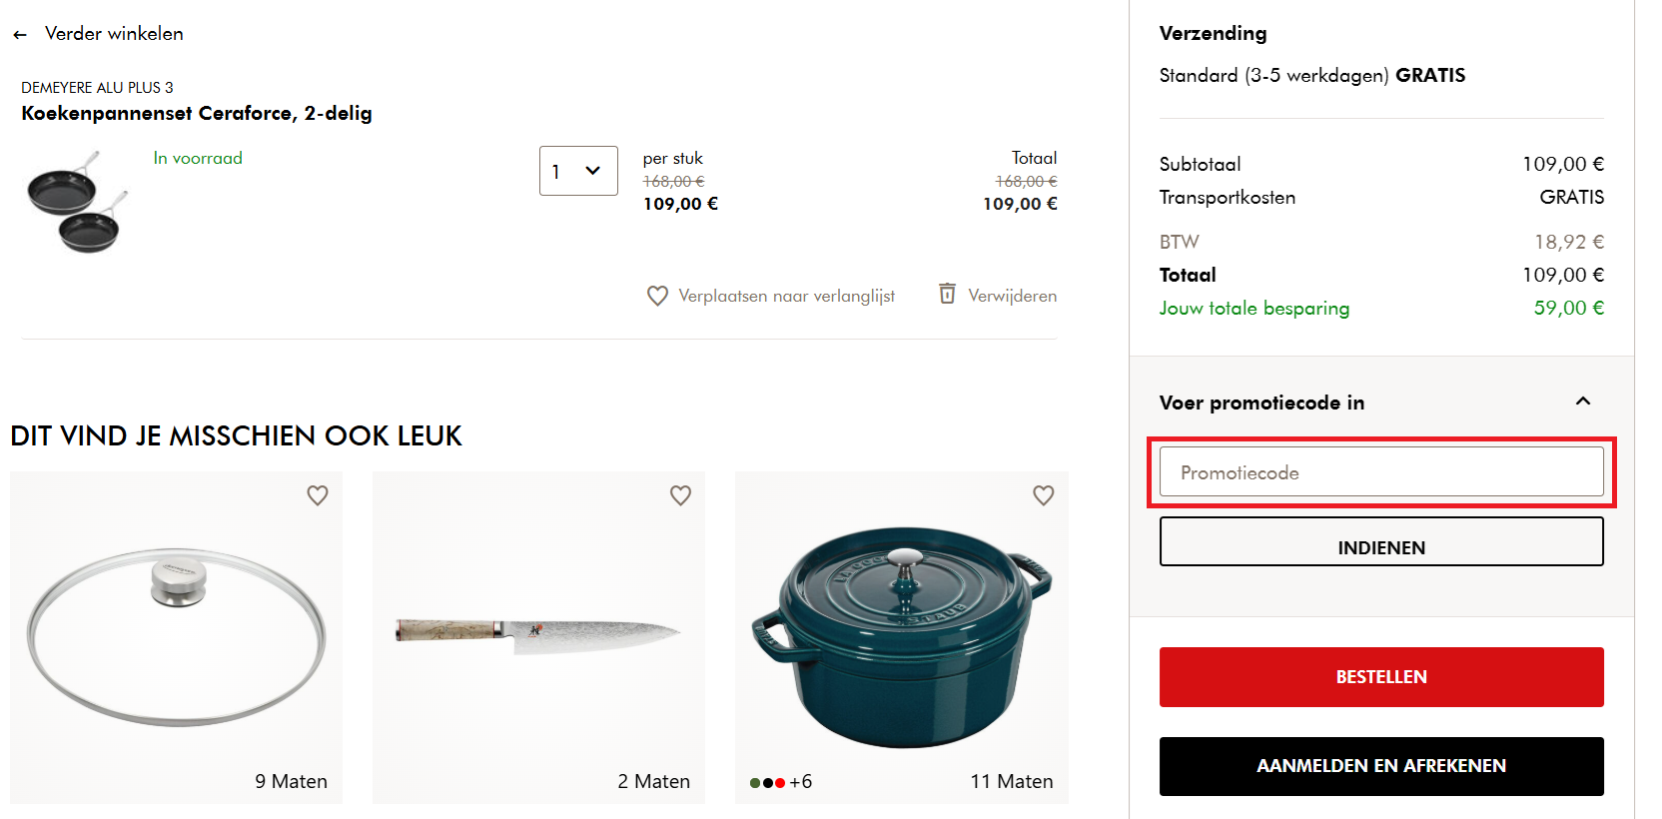Click the red color dot on the cocotte
The width and height of the screenshot is (1662, 819).
pos(780,783)
